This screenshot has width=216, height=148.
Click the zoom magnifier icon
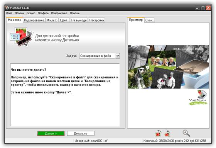(186, 133)
